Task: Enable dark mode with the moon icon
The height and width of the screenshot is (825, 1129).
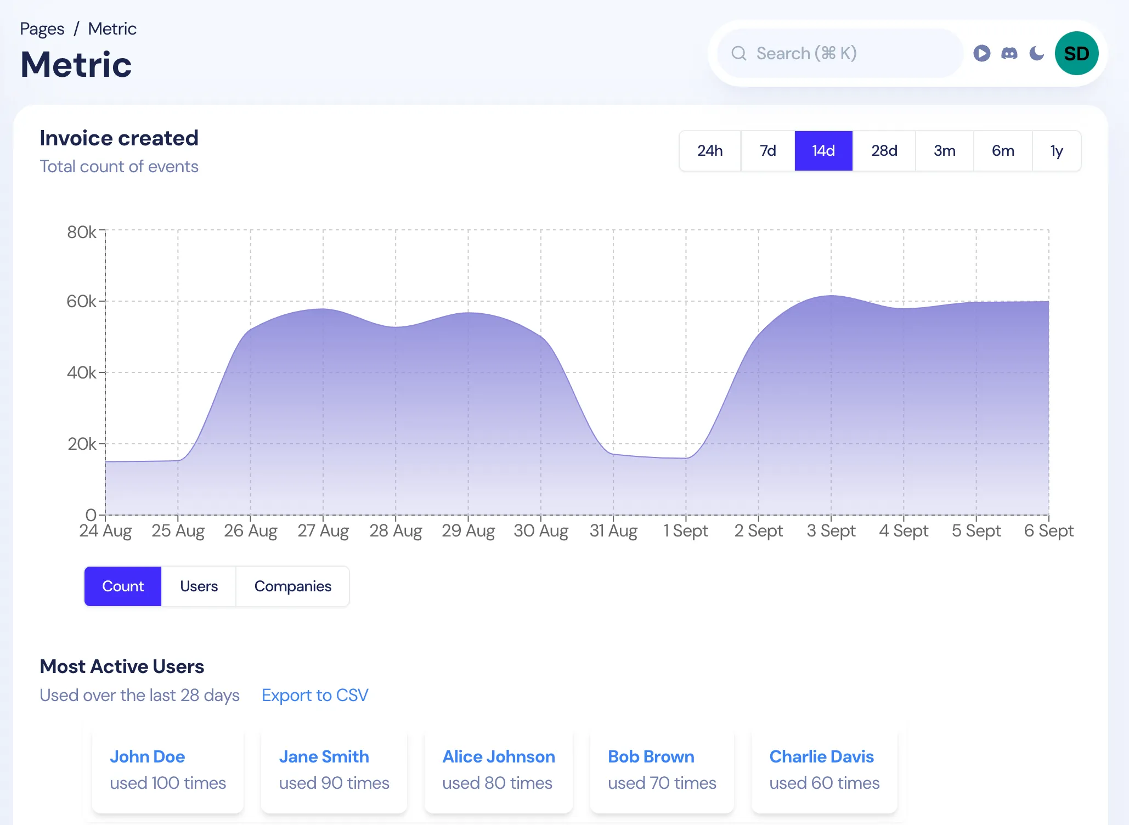Action: pyautogui.click(x=1036, y=53)
